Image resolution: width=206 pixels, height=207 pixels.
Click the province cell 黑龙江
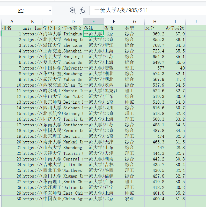coord(114,90)
